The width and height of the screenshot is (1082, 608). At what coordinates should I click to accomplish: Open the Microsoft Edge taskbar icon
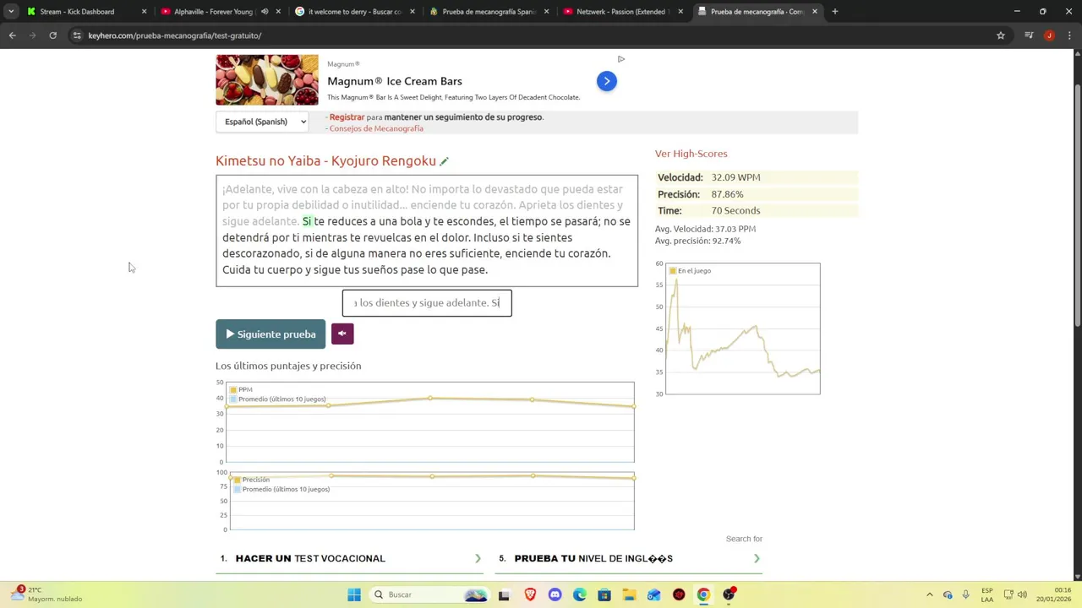pyautogui.click(x=580, y=594)
